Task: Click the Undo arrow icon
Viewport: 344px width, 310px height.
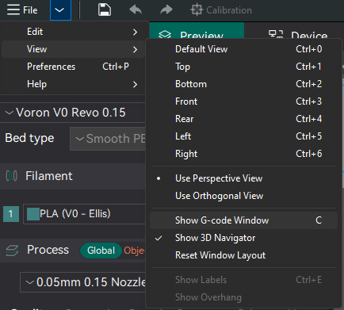Action: pyautogui.click(x=136, y=10)
